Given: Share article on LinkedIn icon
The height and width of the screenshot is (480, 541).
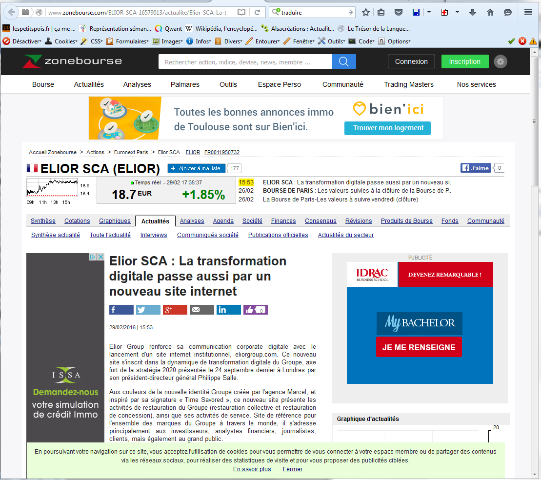Looking at the screenshot, I should point(229,310).
